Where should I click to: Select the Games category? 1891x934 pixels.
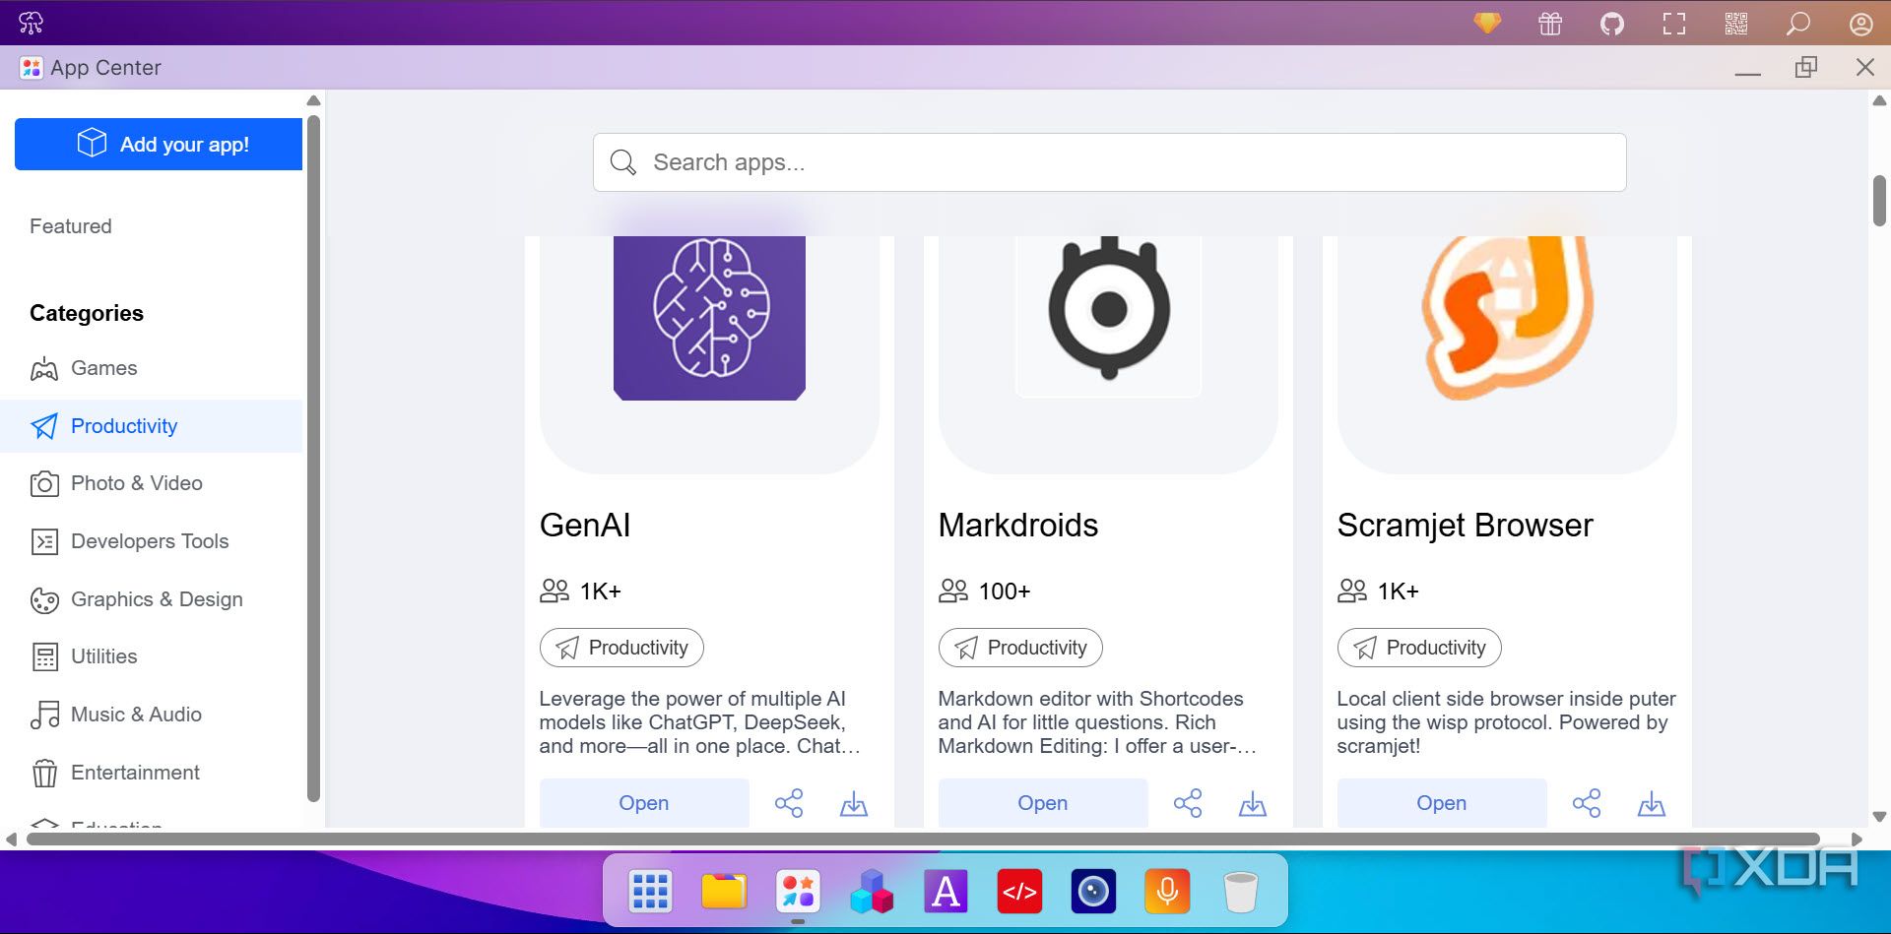tap(152, 368)
